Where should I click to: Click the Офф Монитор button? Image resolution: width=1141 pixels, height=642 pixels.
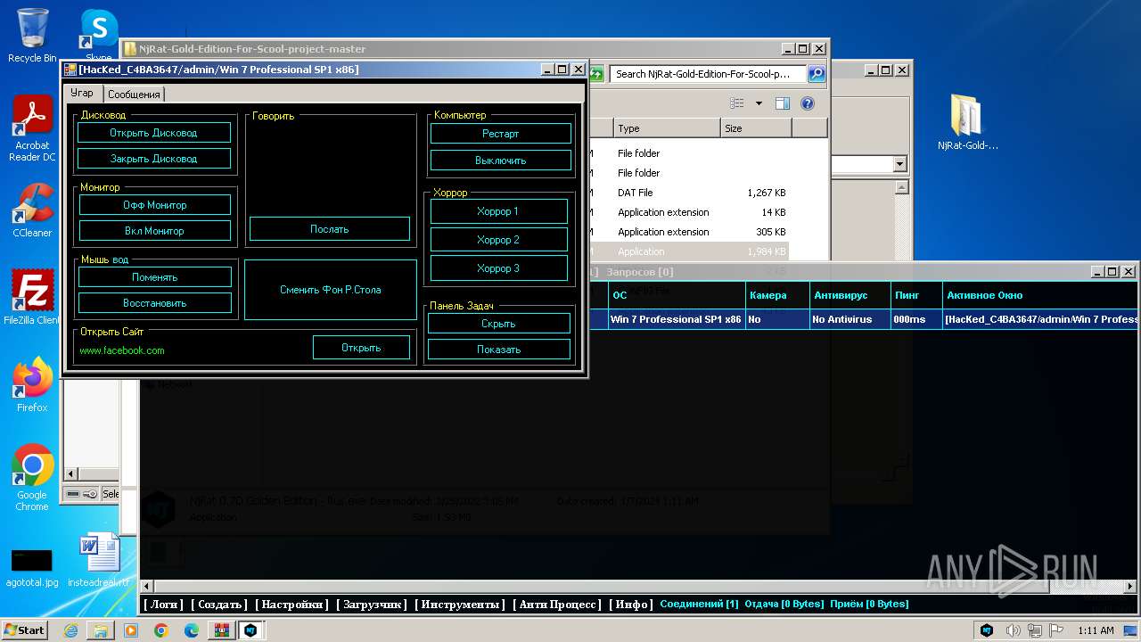coord(155,205)
